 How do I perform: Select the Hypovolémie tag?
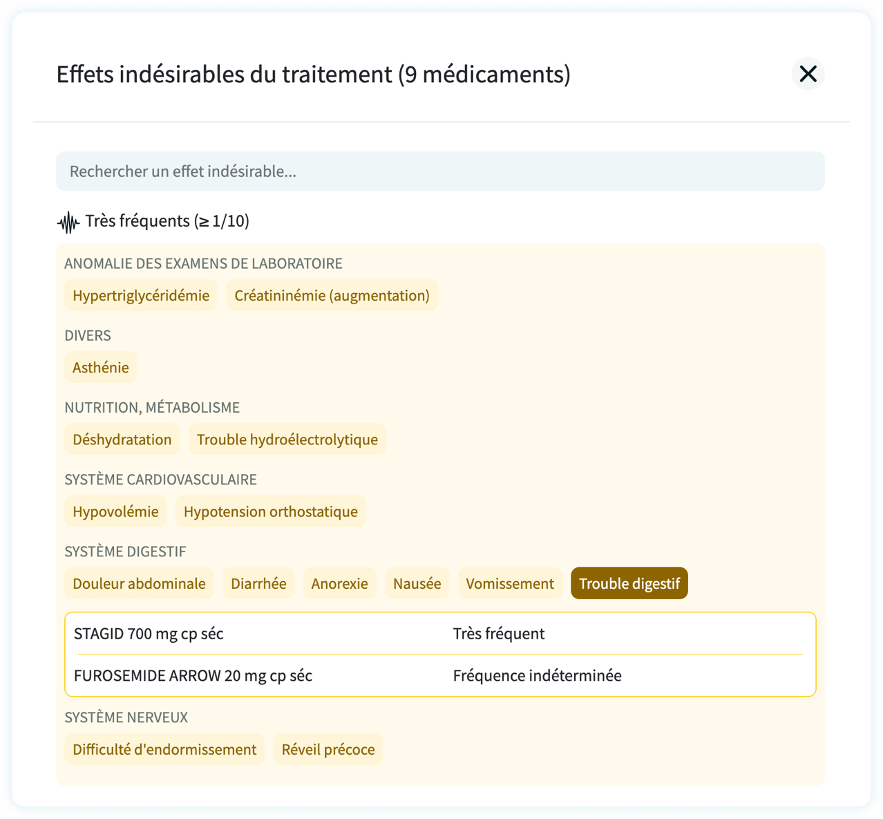(x=115, y=511)
